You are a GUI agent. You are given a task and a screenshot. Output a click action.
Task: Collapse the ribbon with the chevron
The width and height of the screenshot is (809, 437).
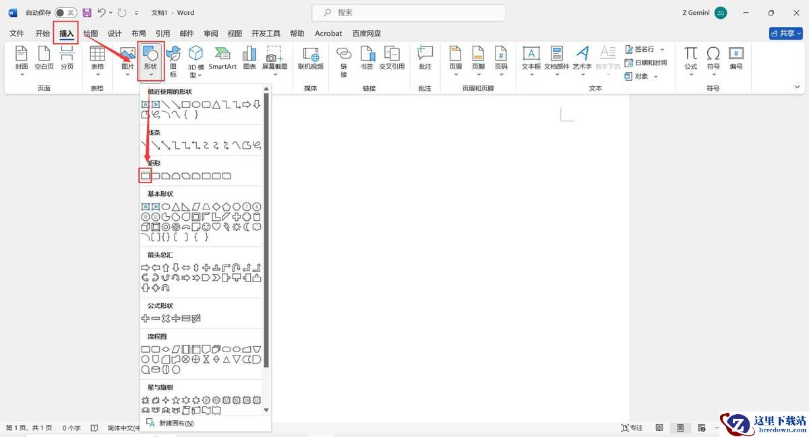click(798, 88)
